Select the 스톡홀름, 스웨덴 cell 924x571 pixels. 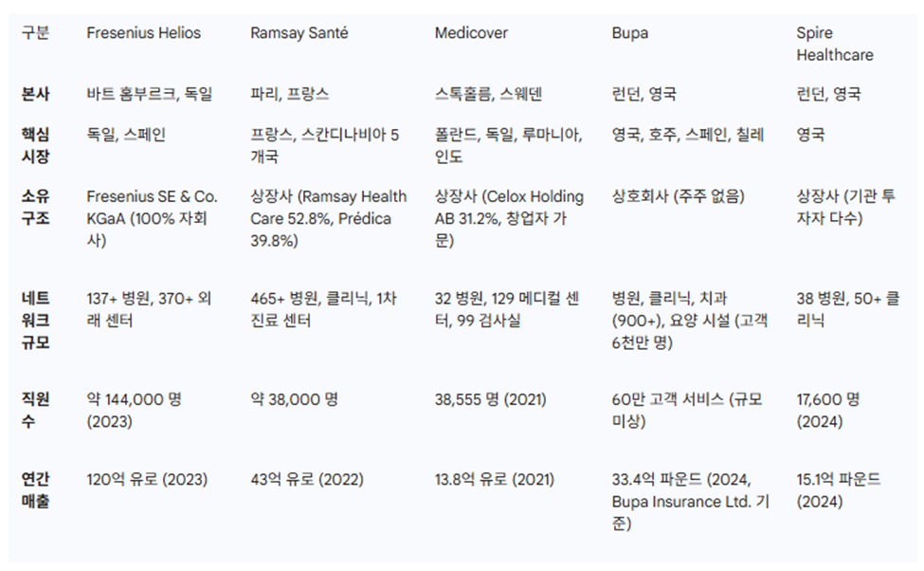[x=488, y=94]
